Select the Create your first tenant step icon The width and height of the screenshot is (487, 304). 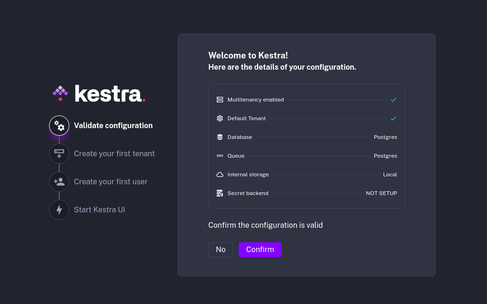(x=59, y=153)
